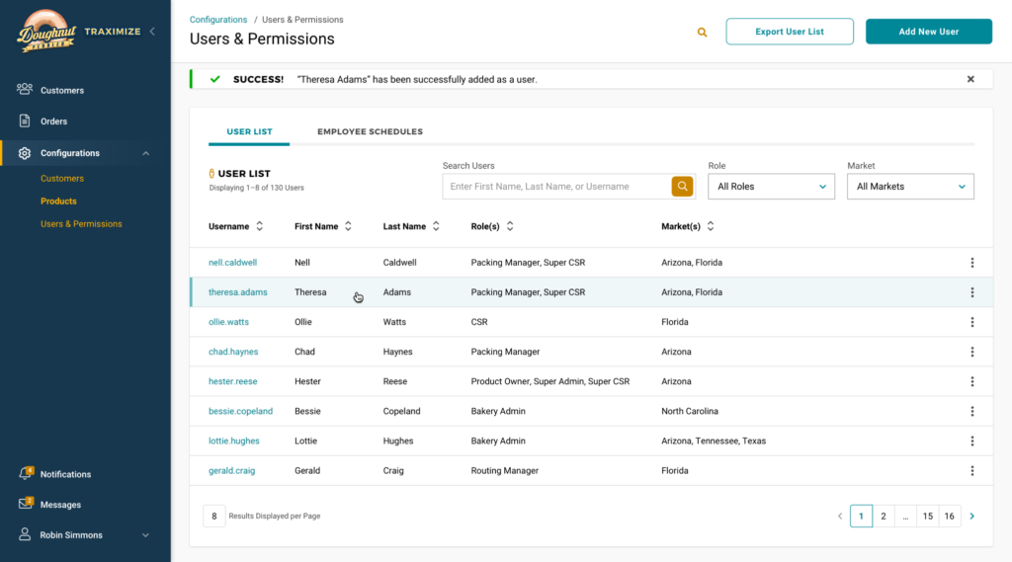Image resolution: width=1012 pixels, height=562 pixels.
Task: Go to next page of results
Action: click(x=971, y=516)
